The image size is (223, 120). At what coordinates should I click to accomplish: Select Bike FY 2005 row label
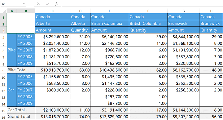tap(26, 37)
